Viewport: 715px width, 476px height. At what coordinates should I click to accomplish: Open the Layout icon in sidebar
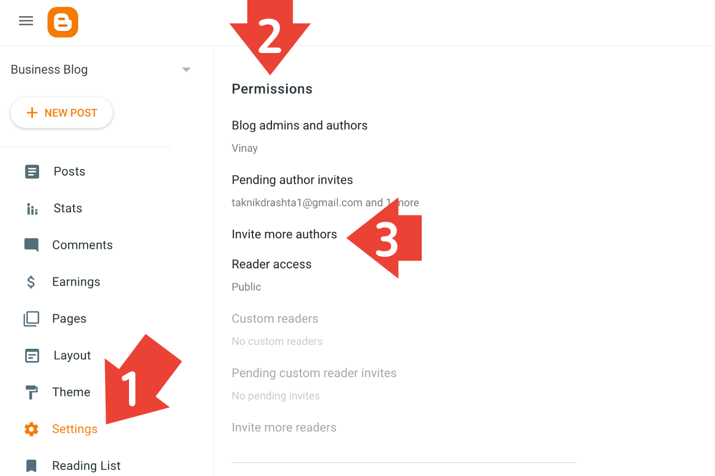tap(32, 355)
